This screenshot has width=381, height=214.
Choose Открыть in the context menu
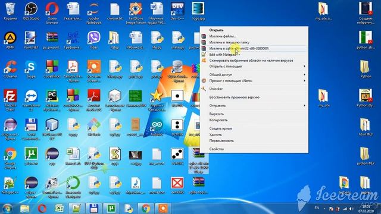pos(254,30)
